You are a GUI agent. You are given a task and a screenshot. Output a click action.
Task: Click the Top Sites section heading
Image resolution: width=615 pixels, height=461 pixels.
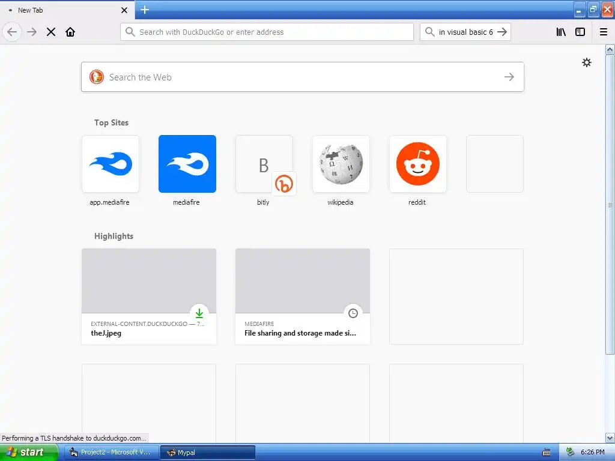point(111,122)
